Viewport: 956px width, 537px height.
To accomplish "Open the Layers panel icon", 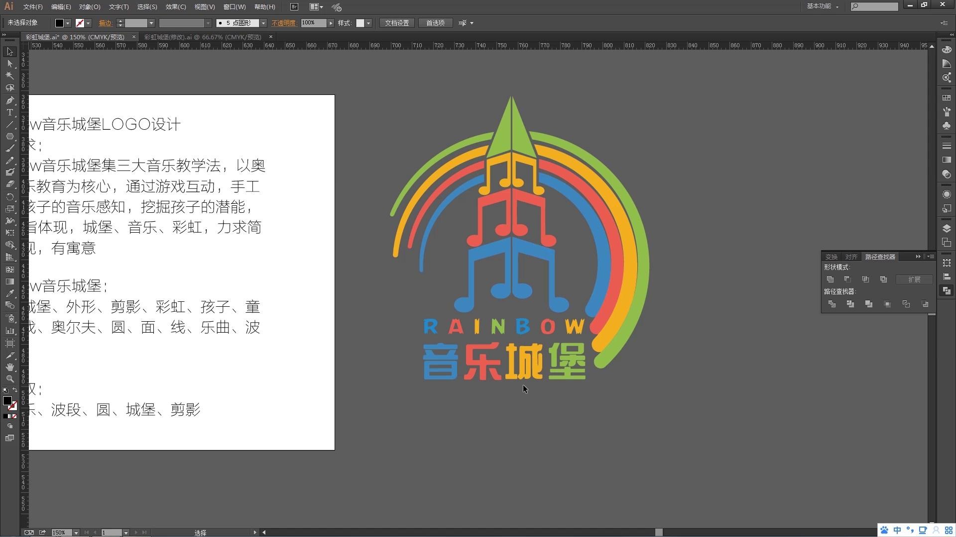I will (947, 228).
